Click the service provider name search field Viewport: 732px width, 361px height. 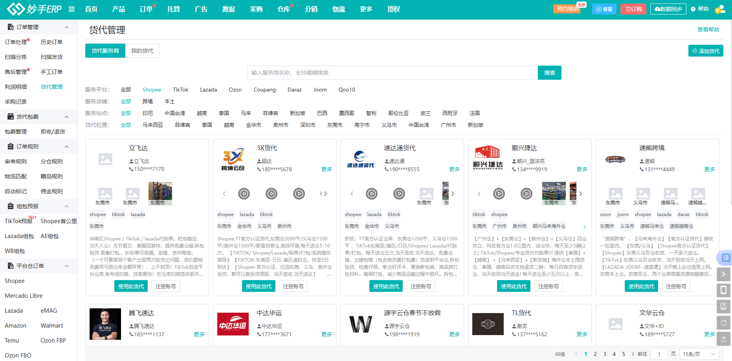coord(392,73)
